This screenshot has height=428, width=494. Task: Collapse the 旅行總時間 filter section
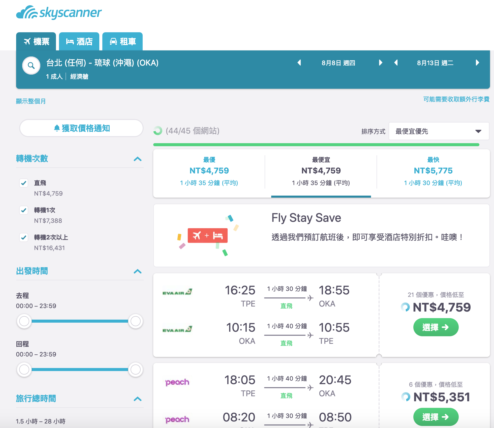[x=138, y=399]
